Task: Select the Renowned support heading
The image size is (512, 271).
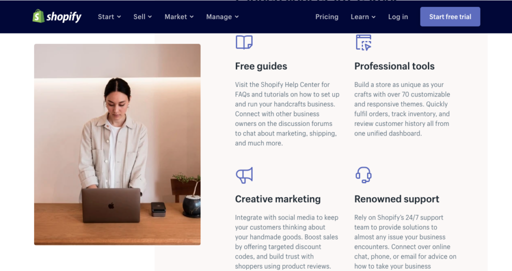Action: click(396, 199)
